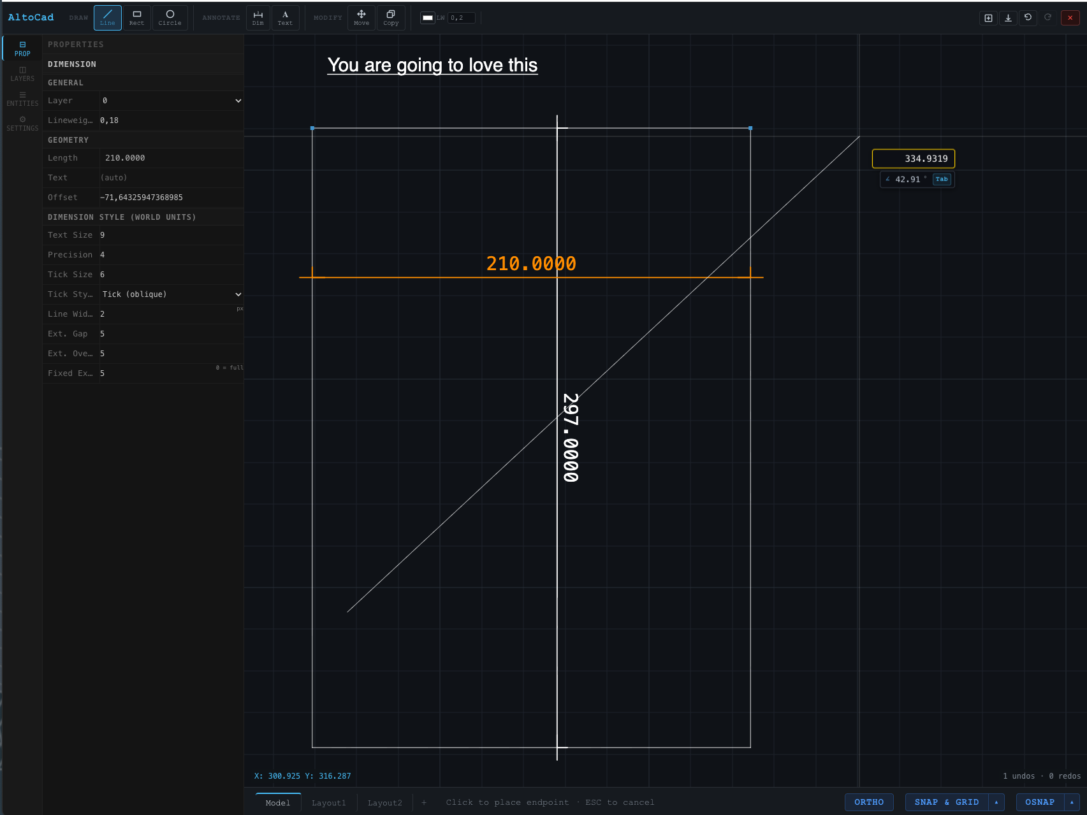Open the lineweight color swatch picker
1087x815 pixels.
(x=427, y=17)
